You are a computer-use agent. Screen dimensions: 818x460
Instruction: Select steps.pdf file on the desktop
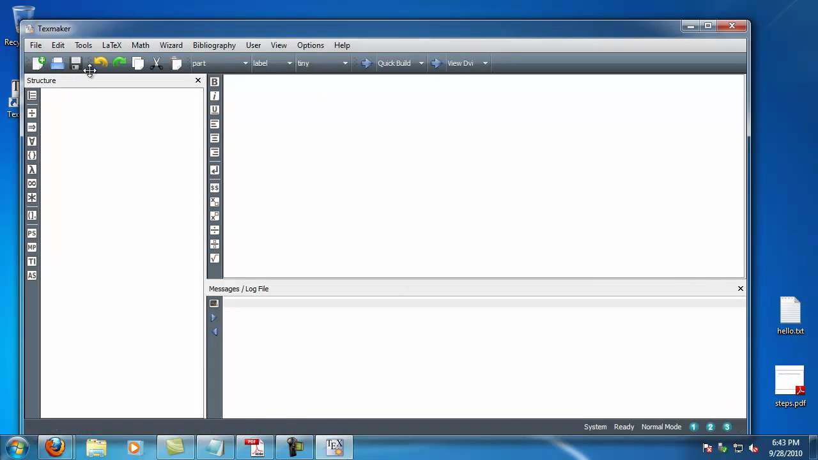click(791, 387)
